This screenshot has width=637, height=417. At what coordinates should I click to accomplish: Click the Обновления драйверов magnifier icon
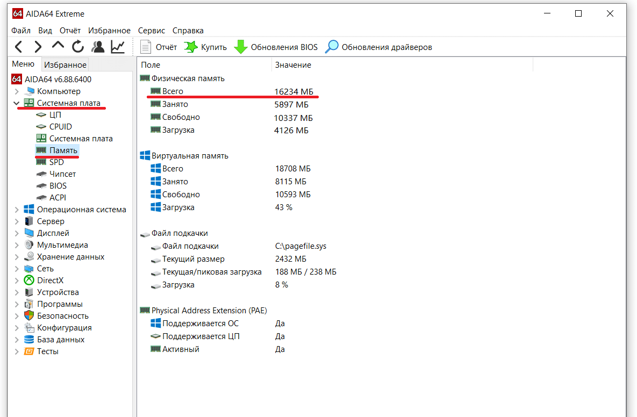click(x=332, y=47)
